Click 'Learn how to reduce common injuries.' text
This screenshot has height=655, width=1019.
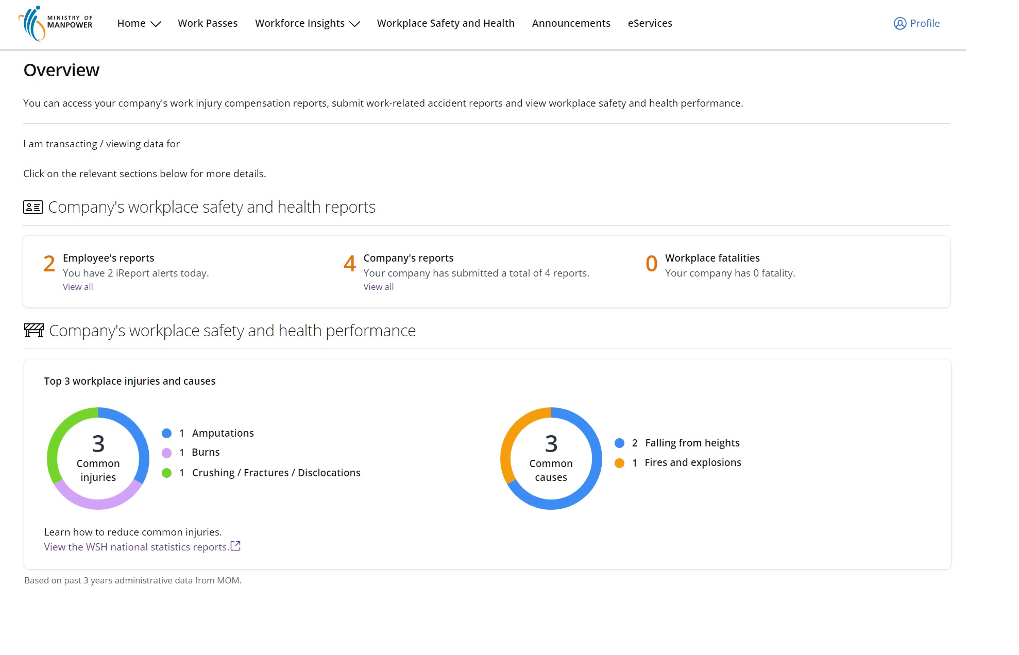[133, 532]
